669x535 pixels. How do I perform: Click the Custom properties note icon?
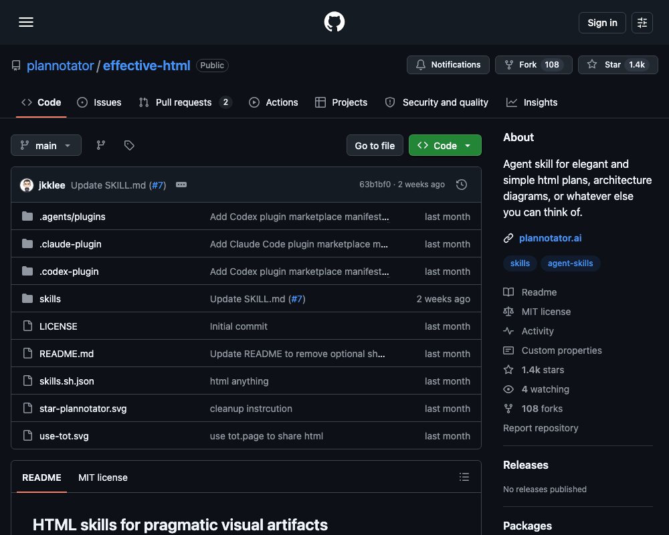(x=508, y=350)
